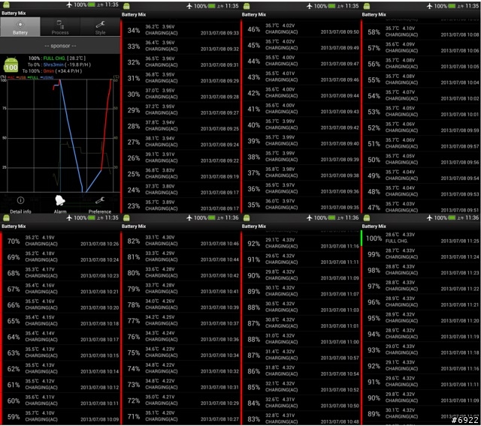Select the 30% row with 37.0°C
This screenshot has width=481, height=426.
coord(180,94)
